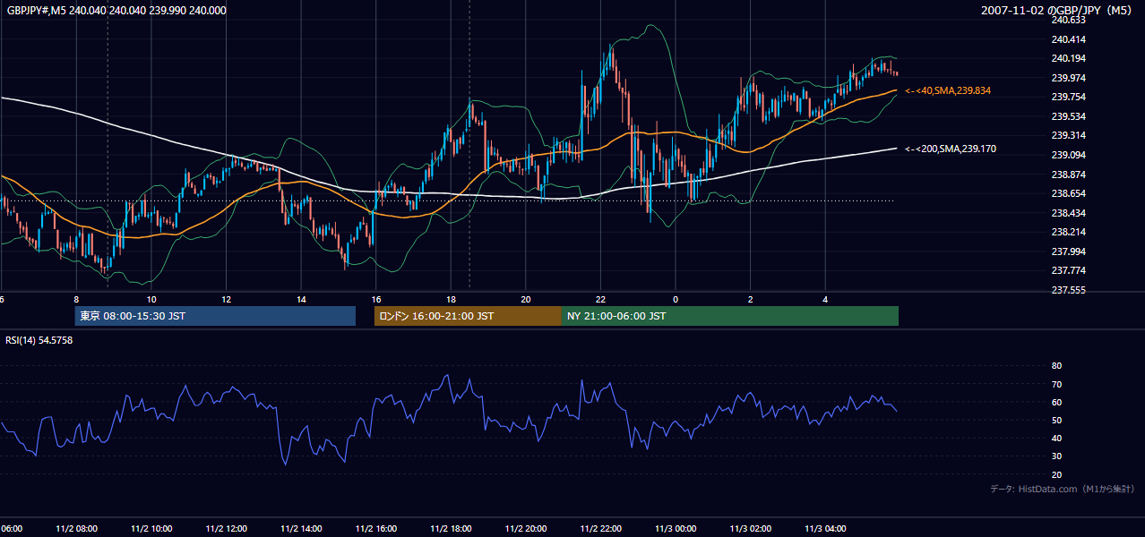Click the 11/2 10:00 bottom time label
The image size is (1145, 537).
(x=151, y=529)
